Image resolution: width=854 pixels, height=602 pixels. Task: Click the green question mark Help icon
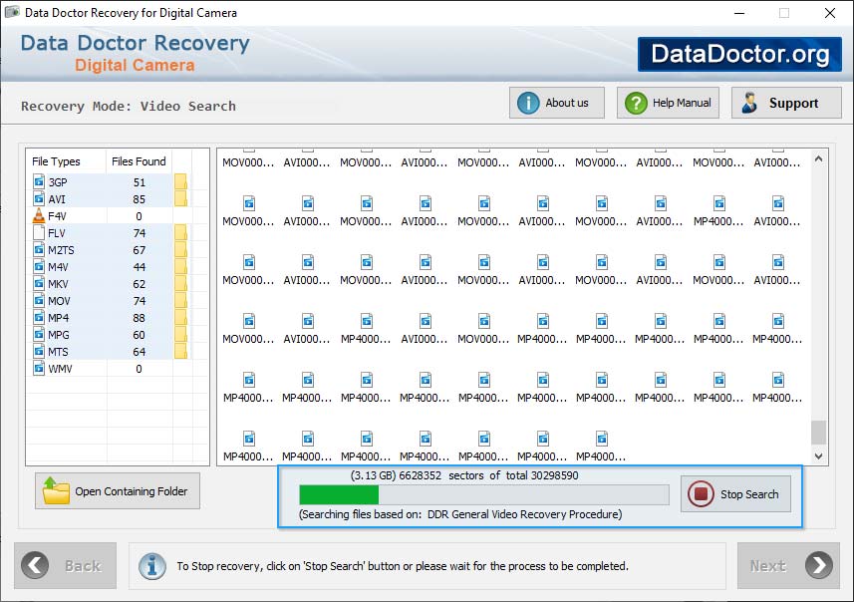[636, 103]
